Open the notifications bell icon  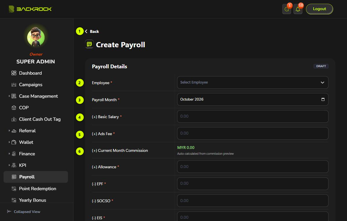click(x=298, y=9)
